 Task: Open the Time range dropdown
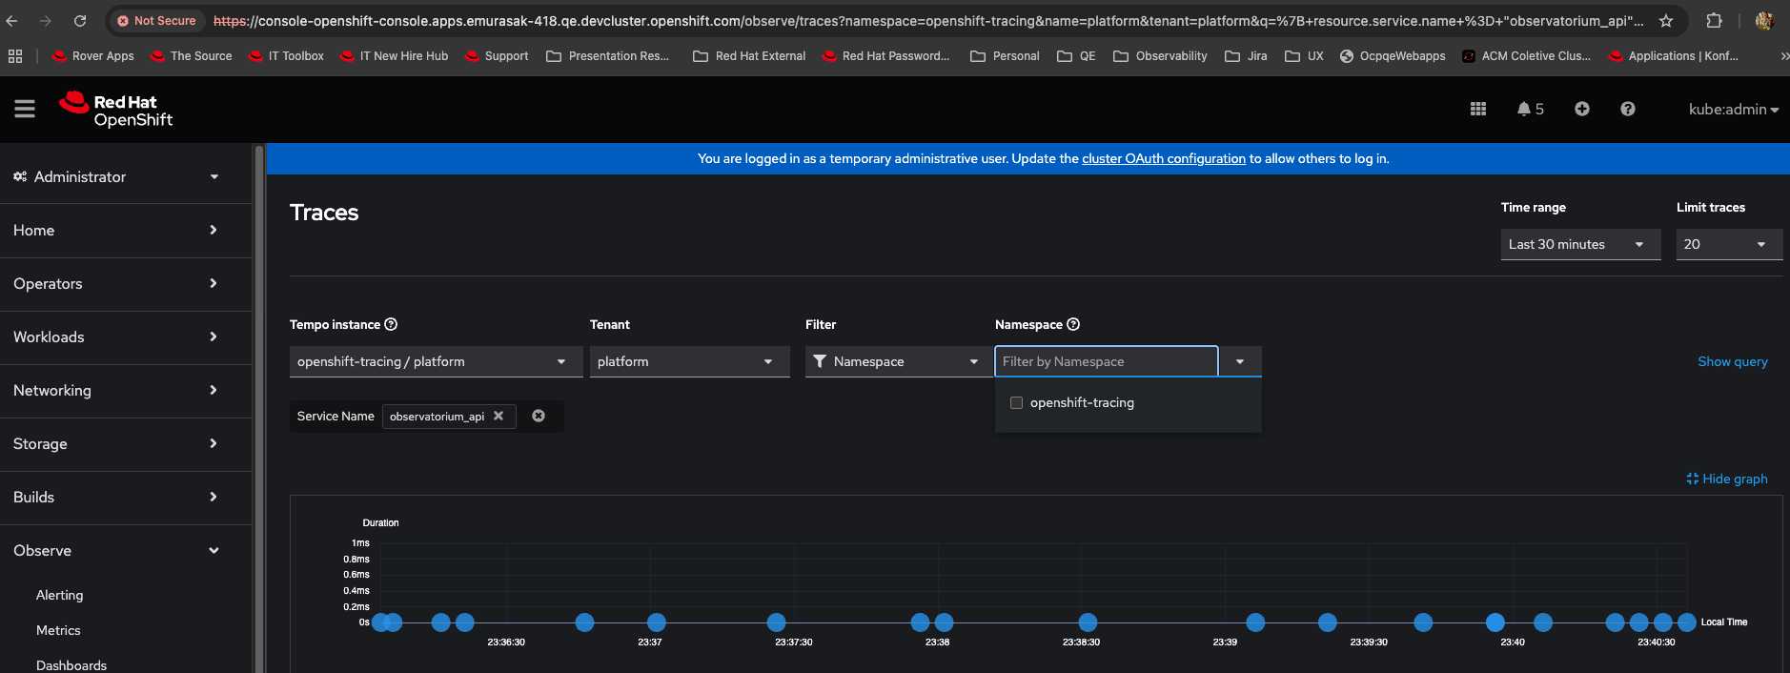click(1579, 245)
